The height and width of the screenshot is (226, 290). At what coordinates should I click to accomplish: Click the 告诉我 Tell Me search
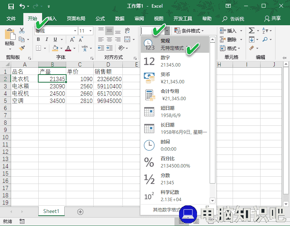coord(233,19)
